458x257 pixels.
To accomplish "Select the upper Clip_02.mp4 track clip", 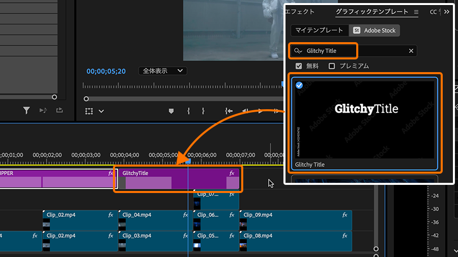I will (80, 220).
